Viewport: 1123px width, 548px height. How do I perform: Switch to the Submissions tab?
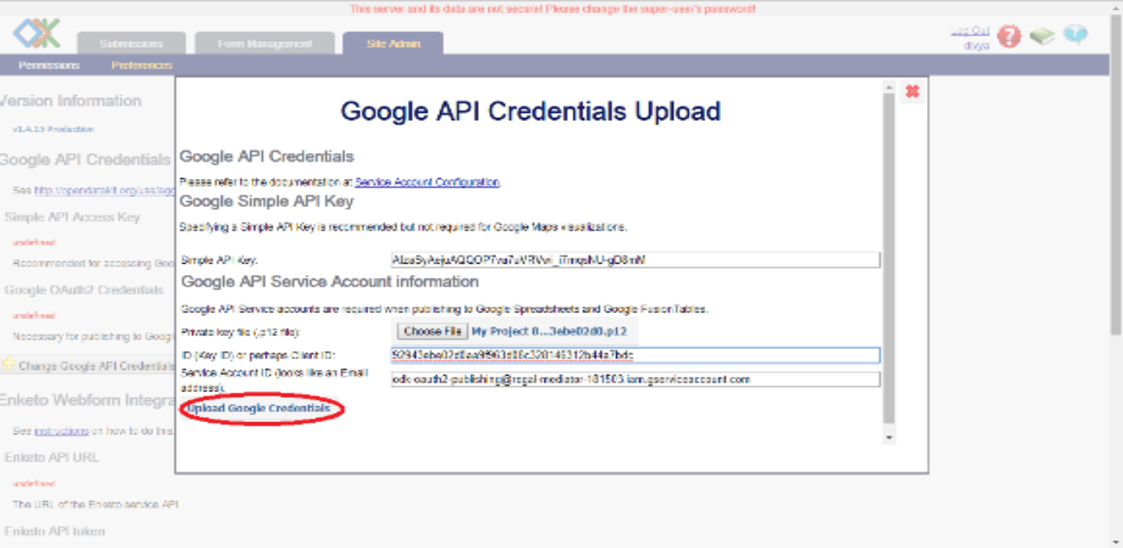coord(131,44)
